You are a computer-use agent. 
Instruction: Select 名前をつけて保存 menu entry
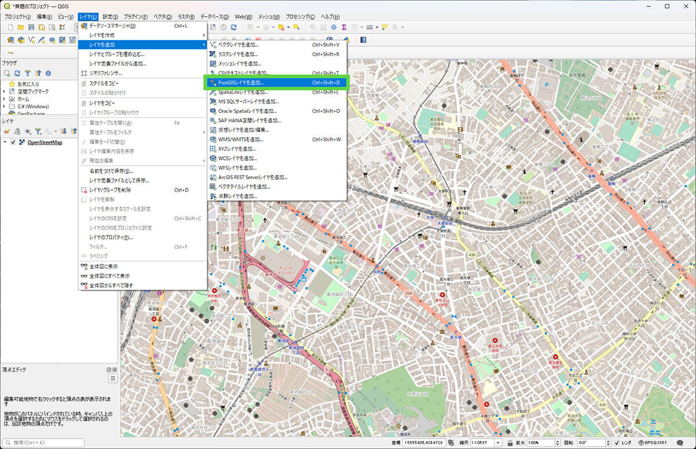tap(143, 171)
